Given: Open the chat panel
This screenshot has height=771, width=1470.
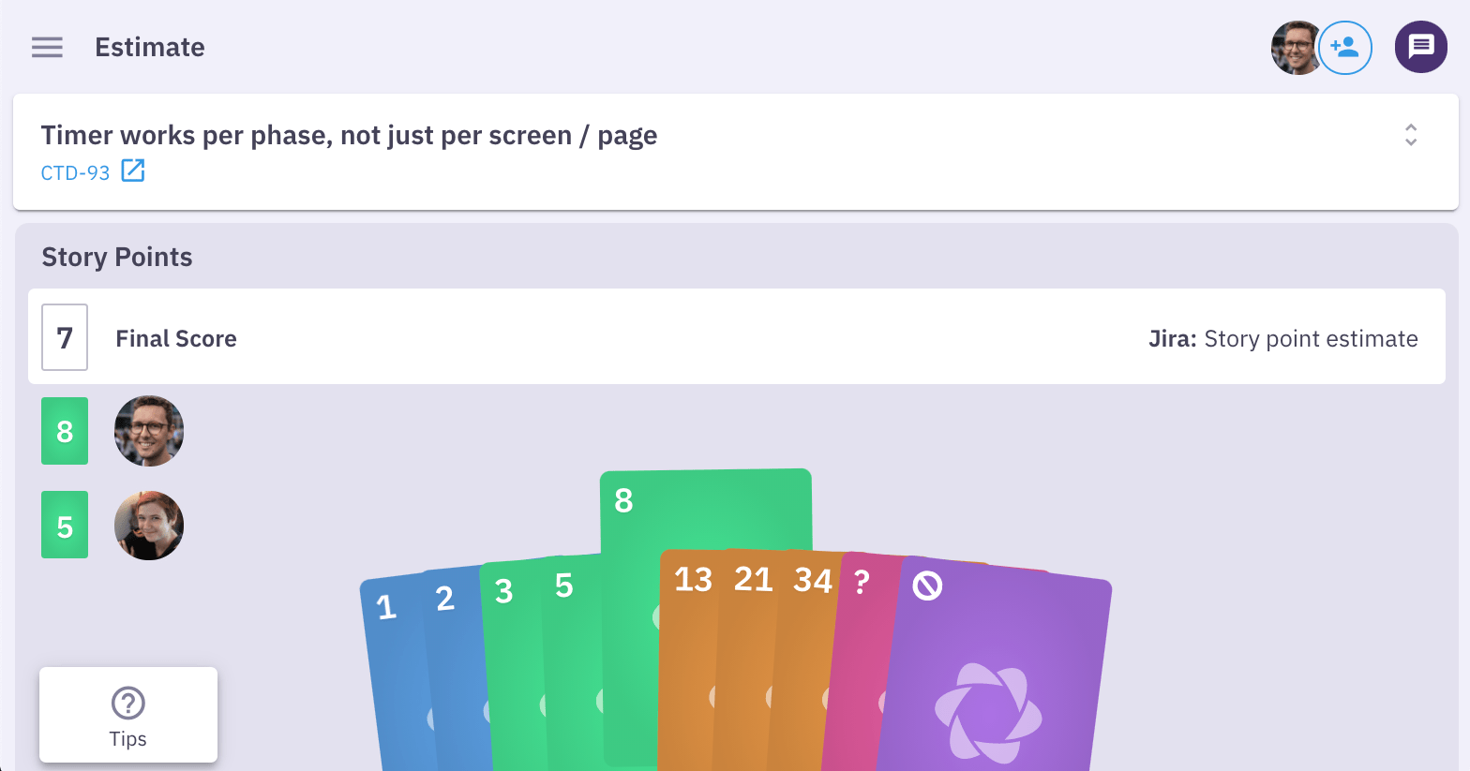Looking at the screenshot, I should [1420, 47].
